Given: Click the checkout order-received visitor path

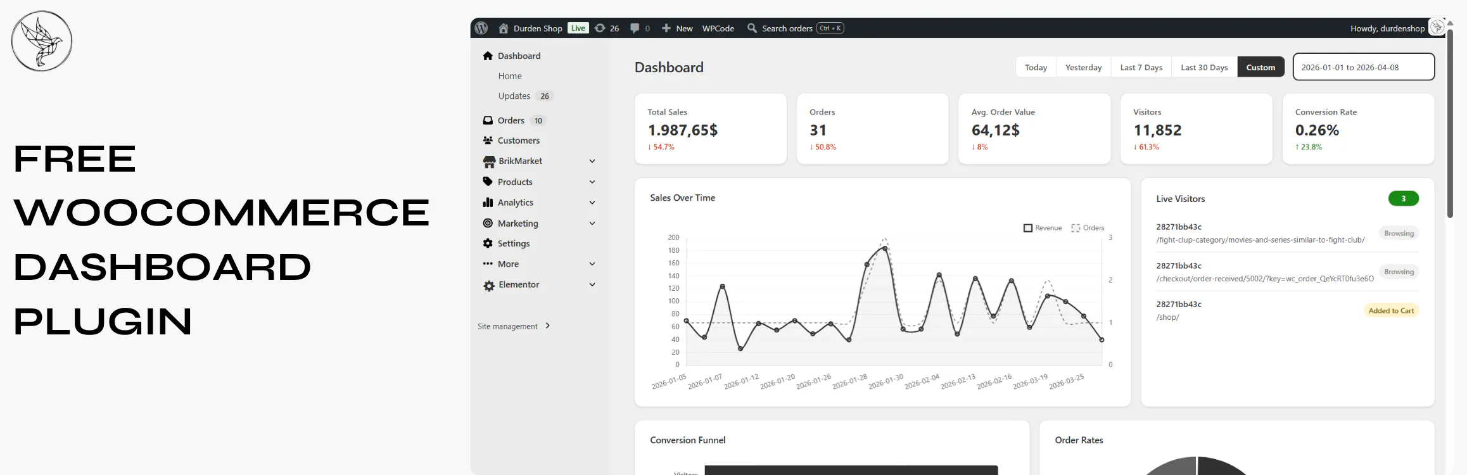Looking at the screenshot, I should click(x=1265, y=279).
